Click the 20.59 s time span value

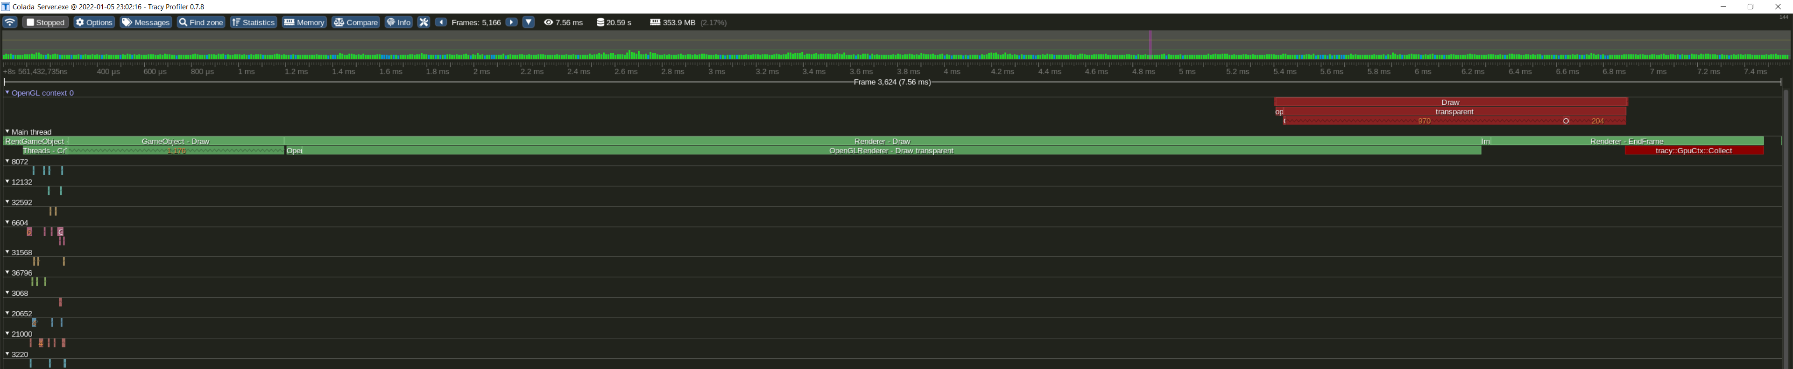pyautogui.click(x=620, y=22)
